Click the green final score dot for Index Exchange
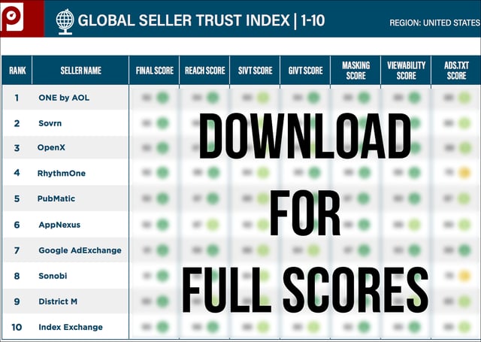The height and width of the screenshot is (342, 481). 162,327
